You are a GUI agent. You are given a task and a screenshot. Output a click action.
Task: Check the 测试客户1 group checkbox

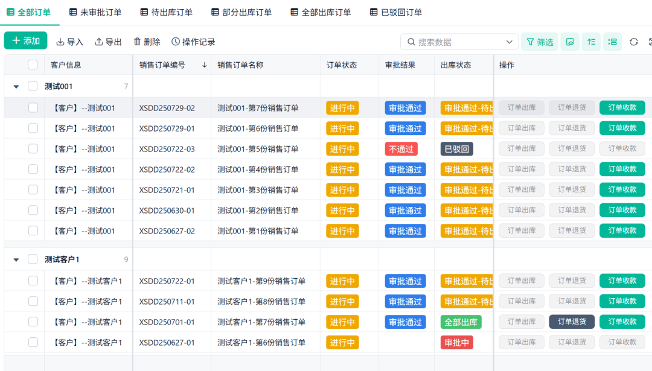click(x=33, y=259)
